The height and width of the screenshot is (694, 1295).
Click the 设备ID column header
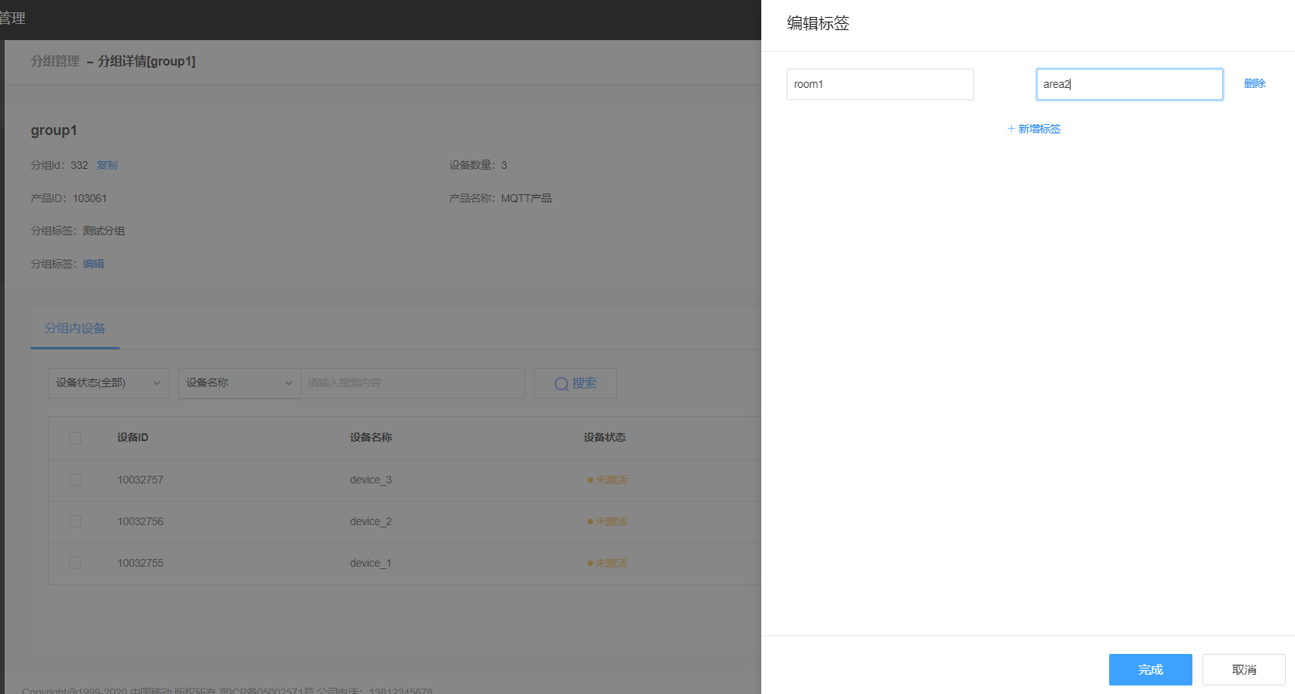pyautogui.click(x=133, y=437)
